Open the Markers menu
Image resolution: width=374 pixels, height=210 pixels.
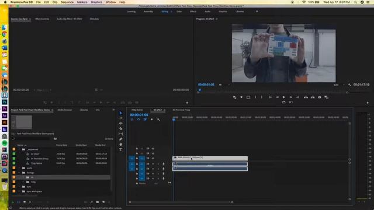point(82,2)
